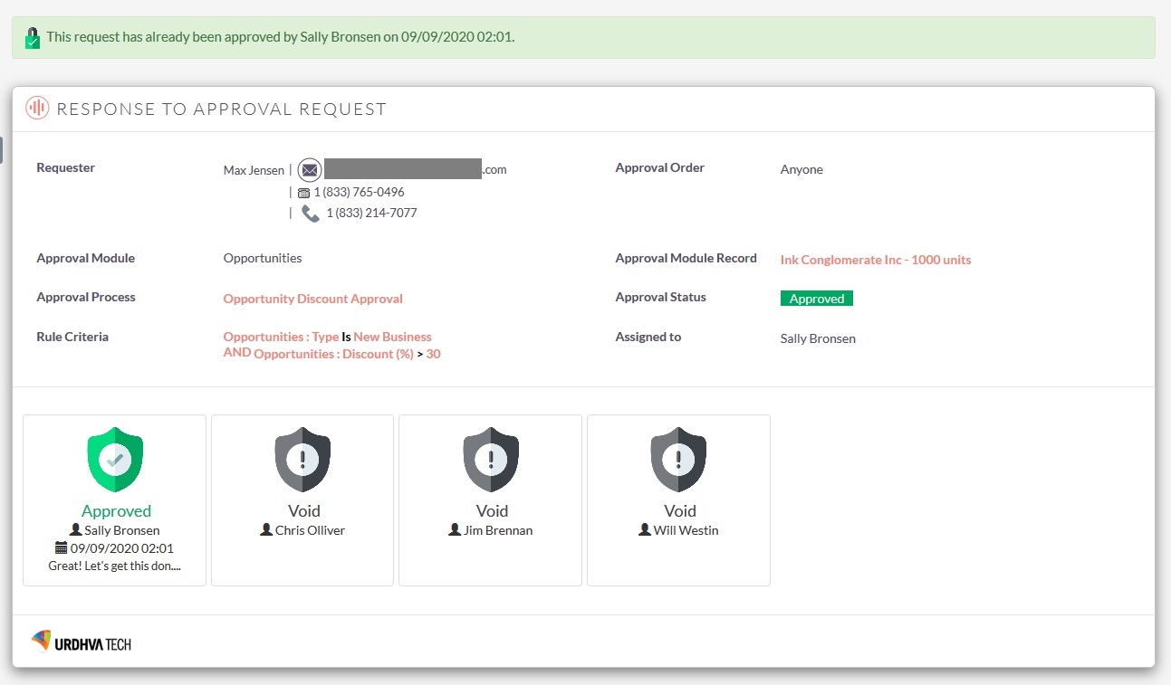Click the Approval Order field label

pyautogui.click(x=659, y=167)
